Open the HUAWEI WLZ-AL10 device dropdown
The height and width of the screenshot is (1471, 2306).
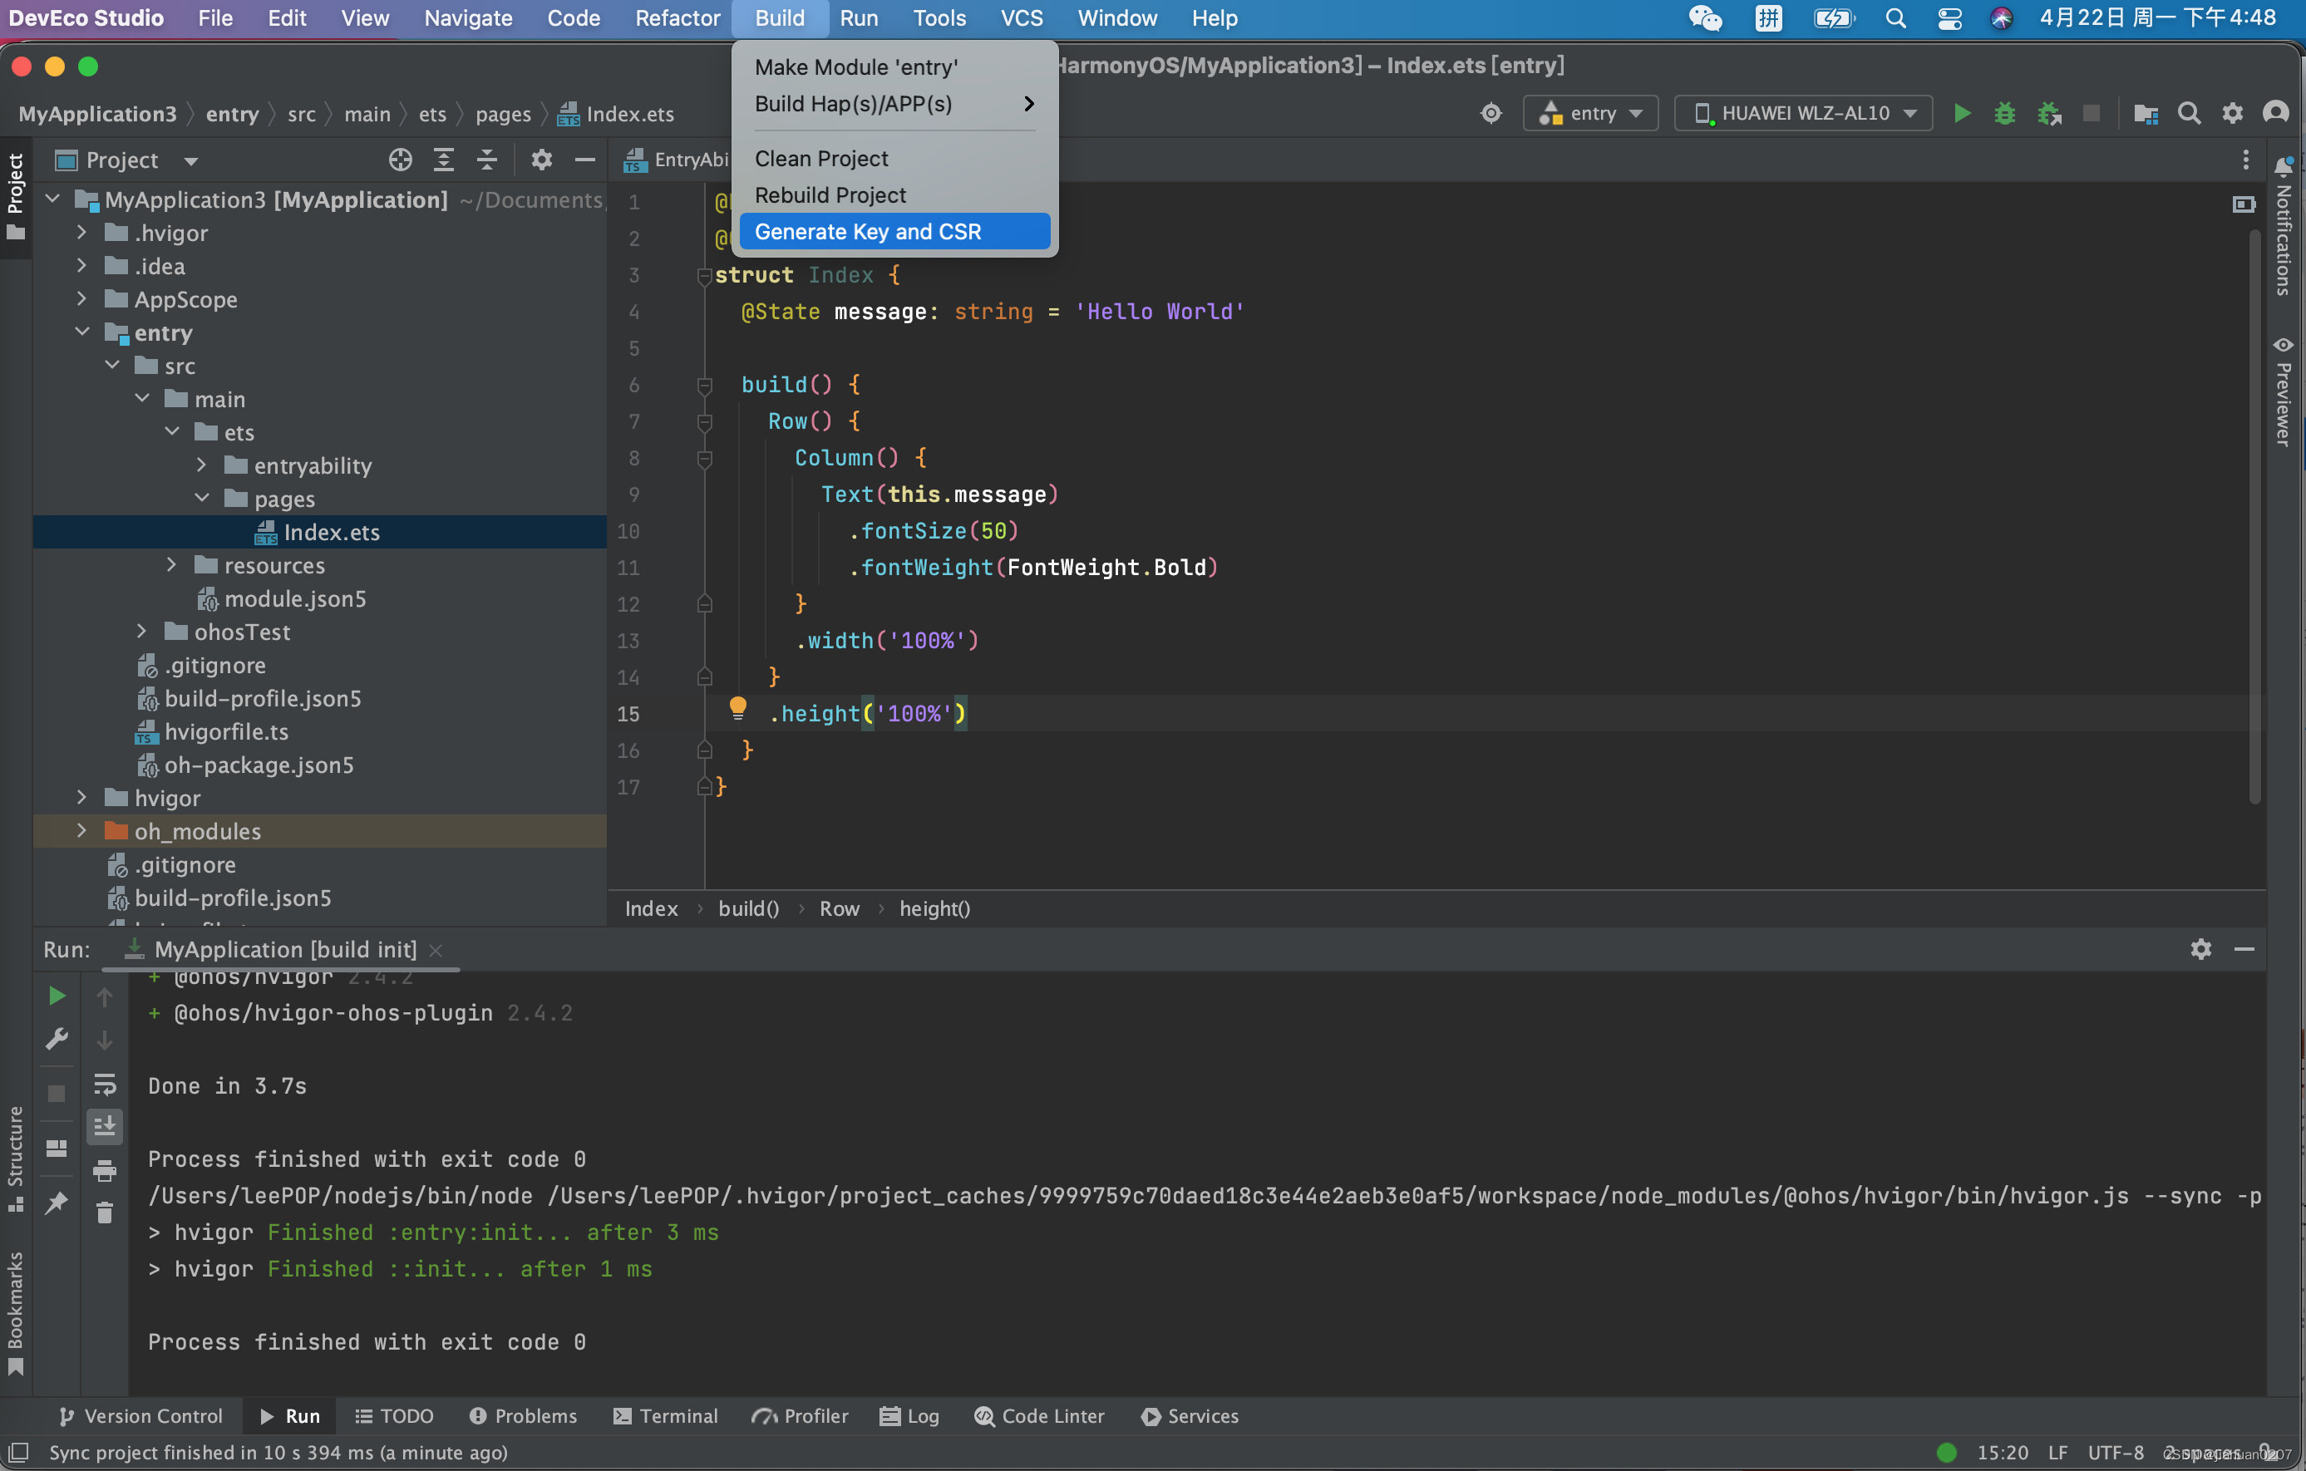coord(1803,113)
